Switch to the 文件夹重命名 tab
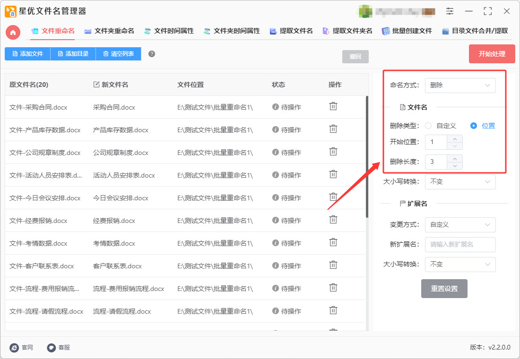 coord(109,31)
